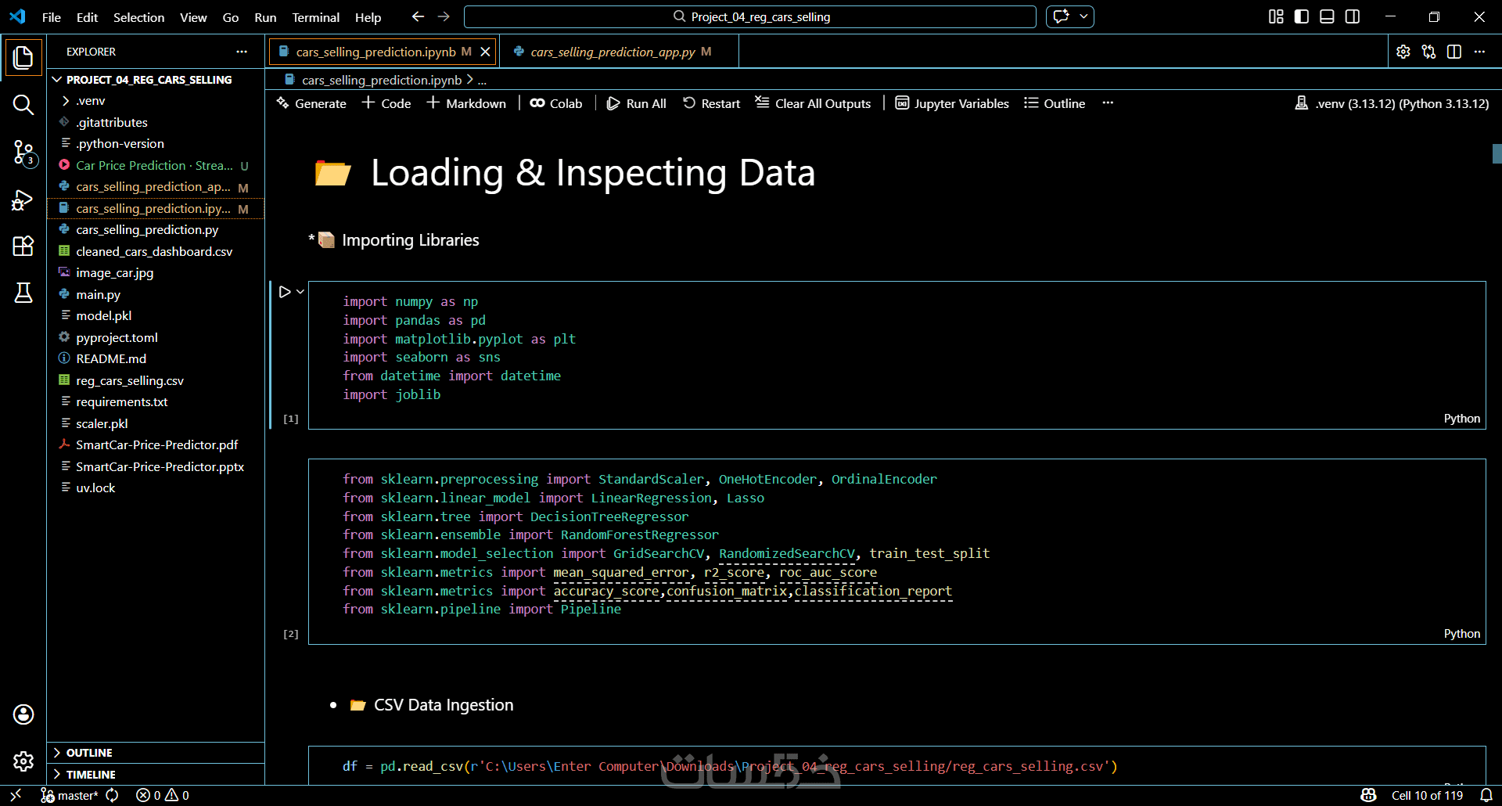Expand the TIMELINE section
Viewport: 1502px width, 806px height.
pos(91,775)
